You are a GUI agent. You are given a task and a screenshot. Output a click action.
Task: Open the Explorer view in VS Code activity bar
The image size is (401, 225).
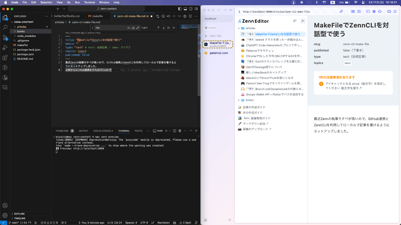click(x=5, y=18)
